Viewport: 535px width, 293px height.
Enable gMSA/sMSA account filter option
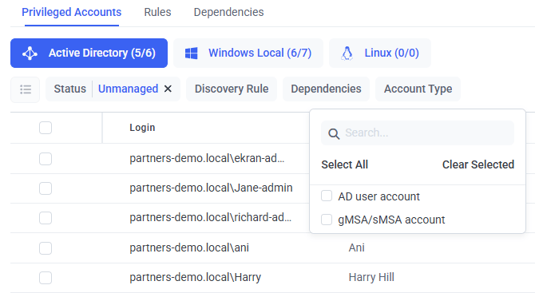click(327, 220)
